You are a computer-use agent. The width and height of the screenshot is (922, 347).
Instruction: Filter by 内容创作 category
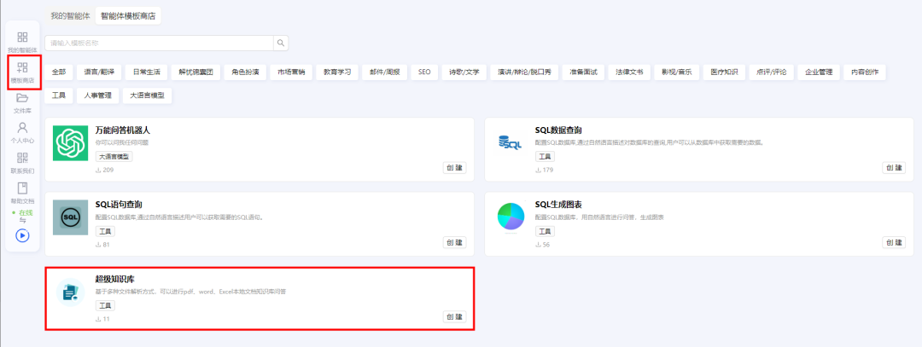pyautogui.click(x=864, y=72)
